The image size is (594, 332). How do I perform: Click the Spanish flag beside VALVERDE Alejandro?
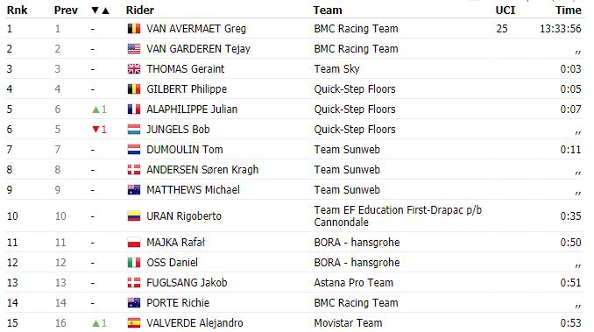[x=134, y=323]
